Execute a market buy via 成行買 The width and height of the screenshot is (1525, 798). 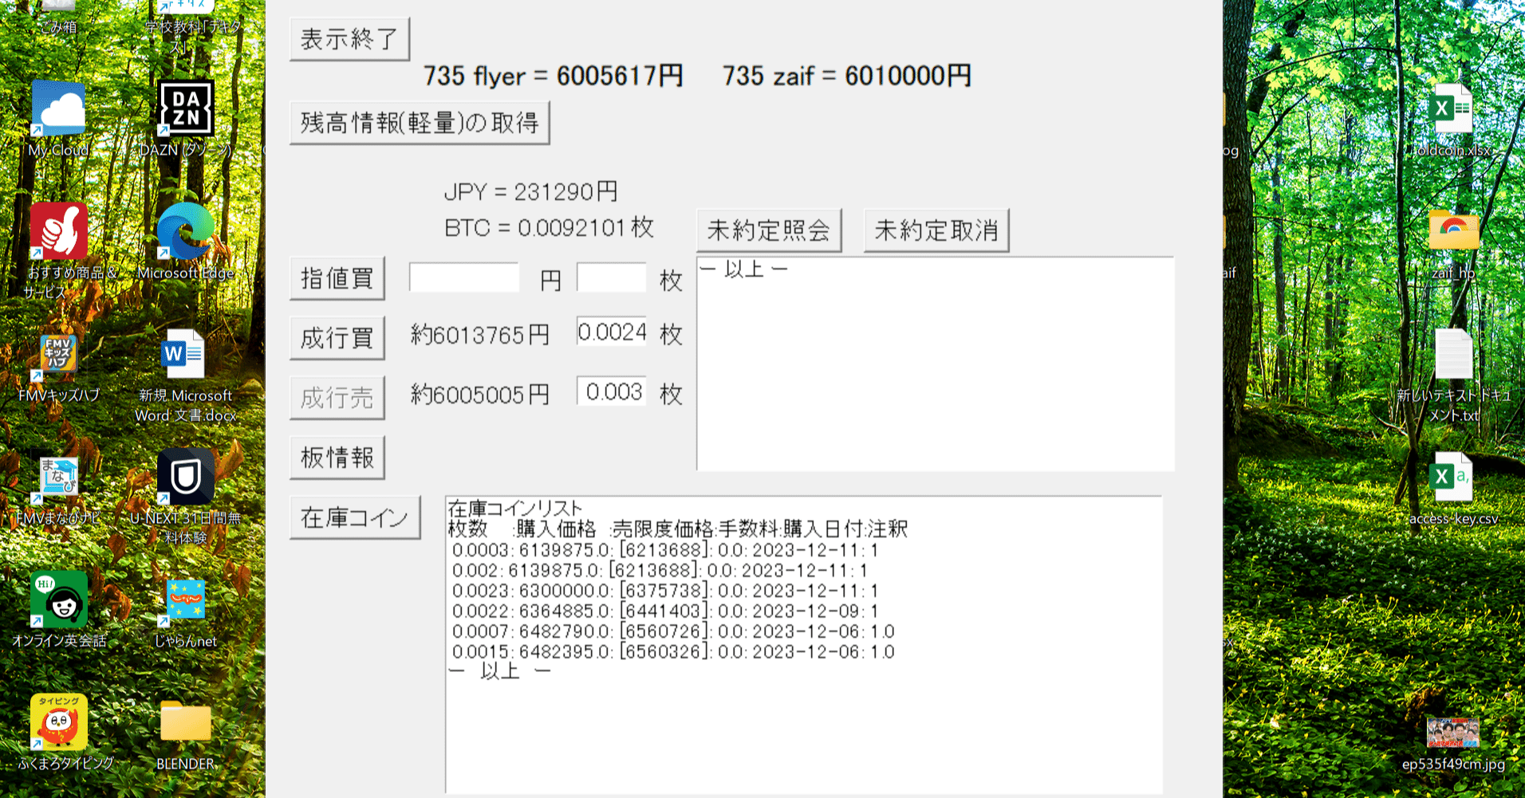click(x=337, y=337)
